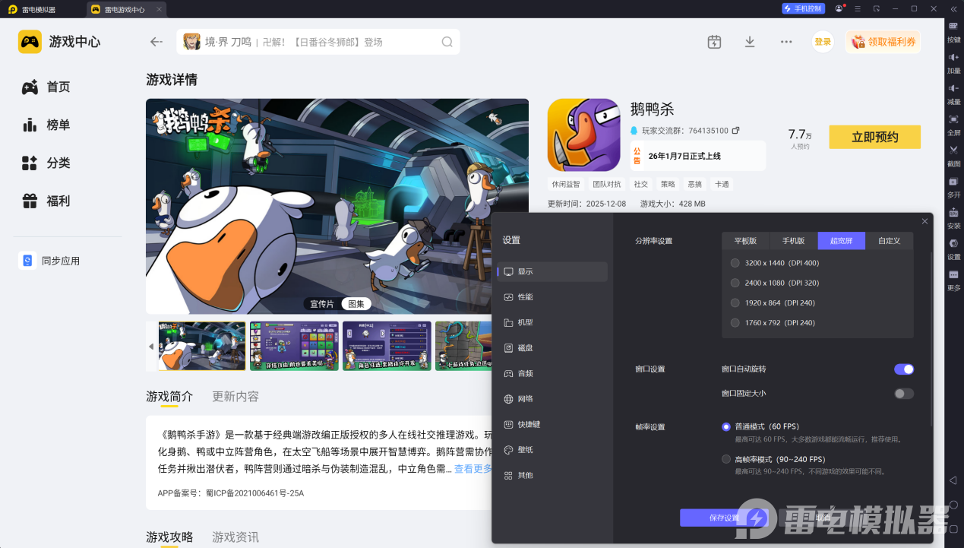Open 磁盘 settings section
Image resolution: width=964 pixels, height=548 pixels.
pos(553,348)
